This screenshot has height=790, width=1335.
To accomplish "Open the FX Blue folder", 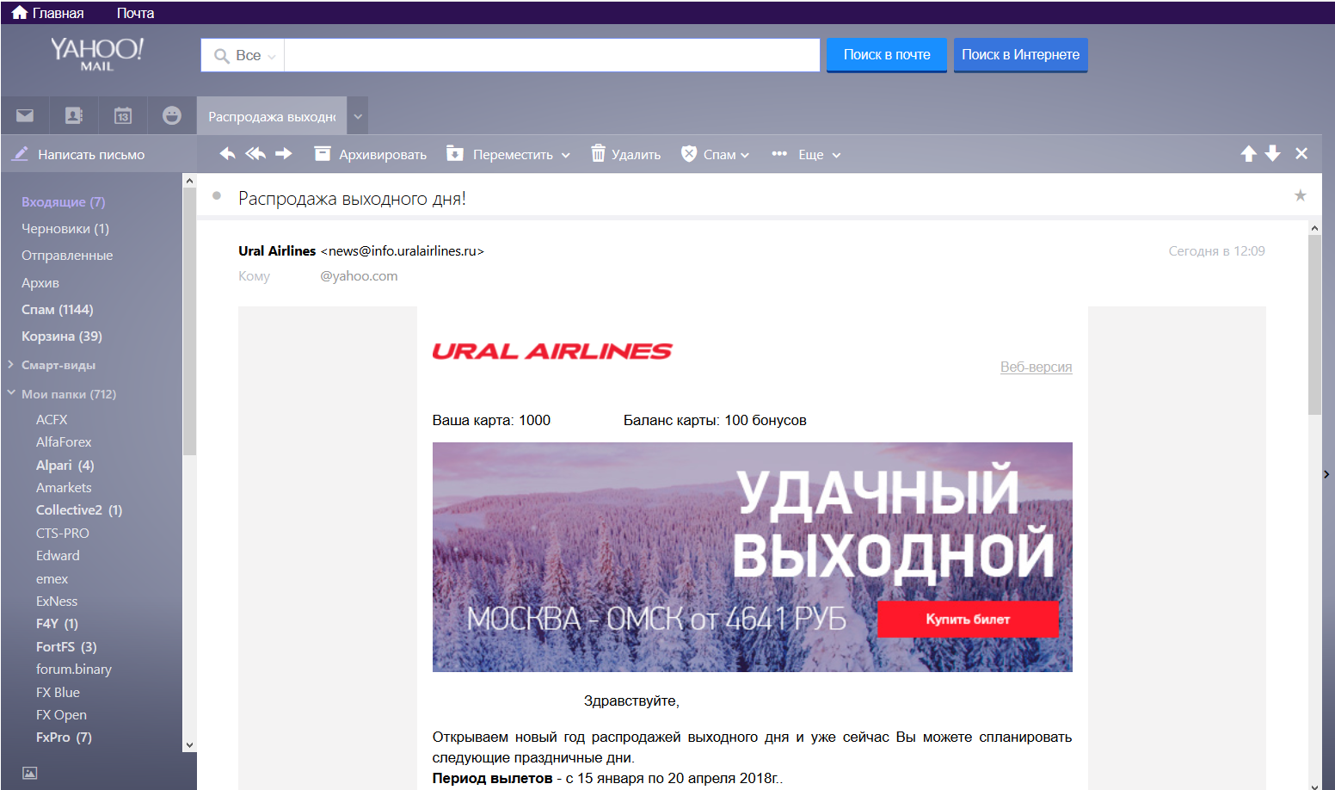I will tap(58, 693).
